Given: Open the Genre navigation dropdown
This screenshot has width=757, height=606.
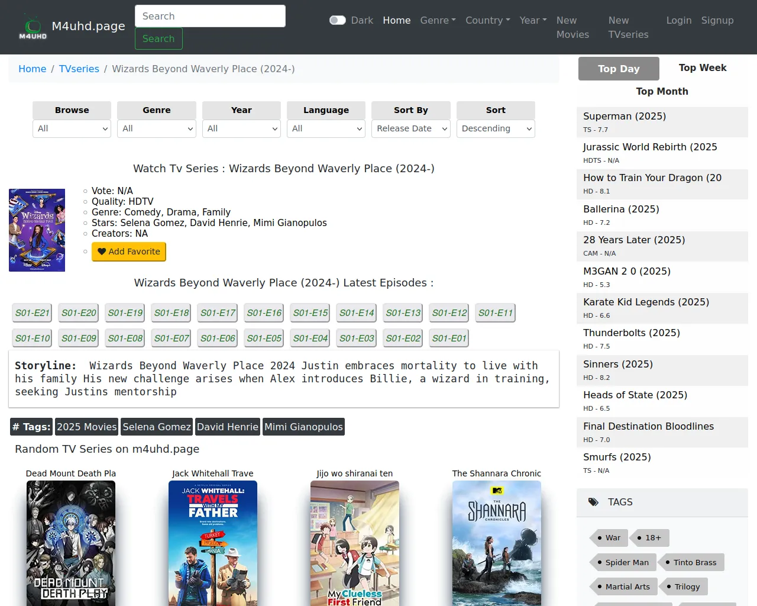Looking at the screenshot, I should point(438,20).
